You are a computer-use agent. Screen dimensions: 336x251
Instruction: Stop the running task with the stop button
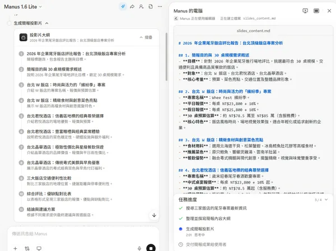(151, 248)
